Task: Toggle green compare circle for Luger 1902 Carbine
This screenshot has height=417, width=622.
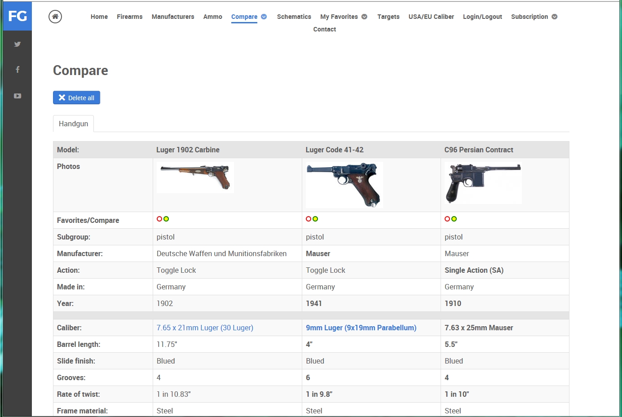Action: (166, 219)
